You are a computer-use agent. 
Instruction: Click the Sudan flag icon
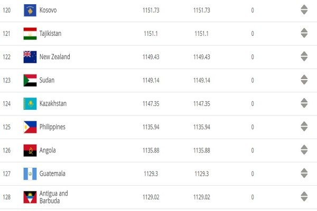[x=30, y=80]
